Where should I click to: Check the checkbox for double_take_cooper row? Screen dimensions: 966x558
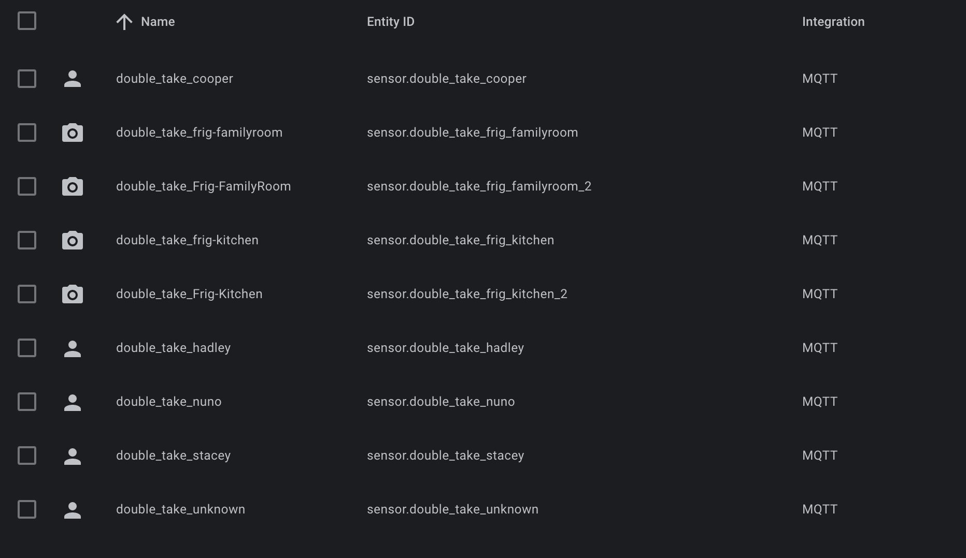click(x=26, y=79)
